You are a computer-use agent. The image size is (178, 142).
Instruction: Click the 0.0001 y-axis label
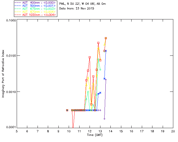pyautogui.click(x=11, y=127)
